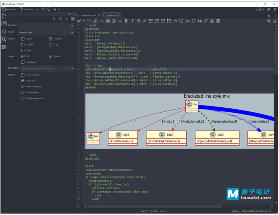This screenshot has width=279, height=215.
Task: Insert block quote with quotes icon
Action: 199,21
